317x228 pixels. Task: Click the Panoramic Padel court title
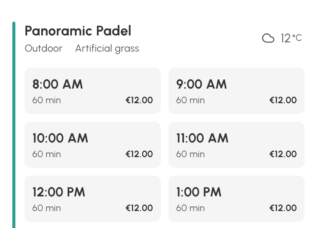78,31
